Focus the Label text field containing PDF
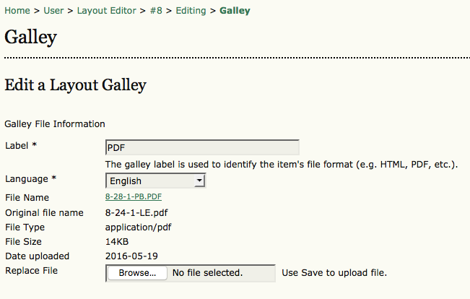The image size is (470, 299). tap(202, 147)
